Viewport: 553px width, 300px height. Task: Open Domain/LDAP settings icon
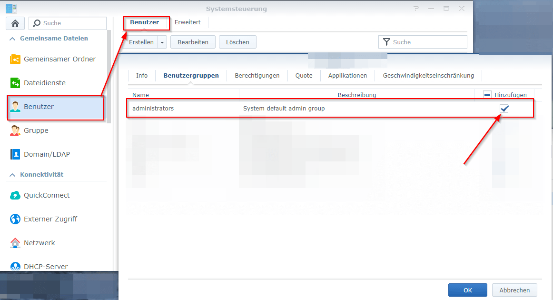tap(16, 154)
